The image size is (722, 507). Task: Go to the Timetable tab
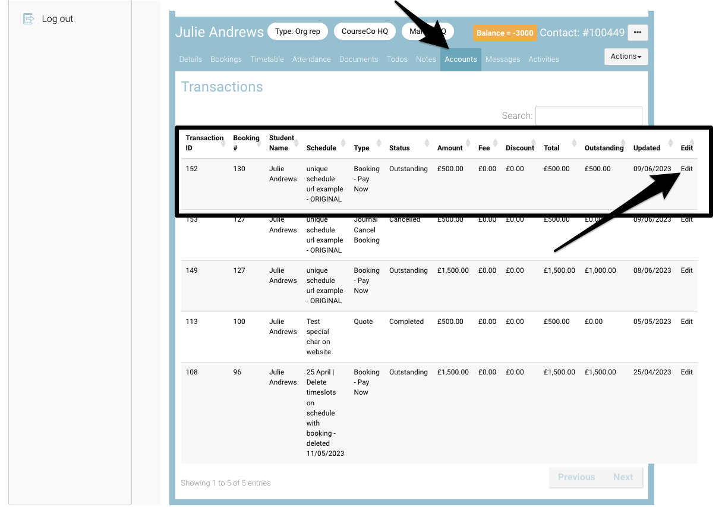[267, 59]
